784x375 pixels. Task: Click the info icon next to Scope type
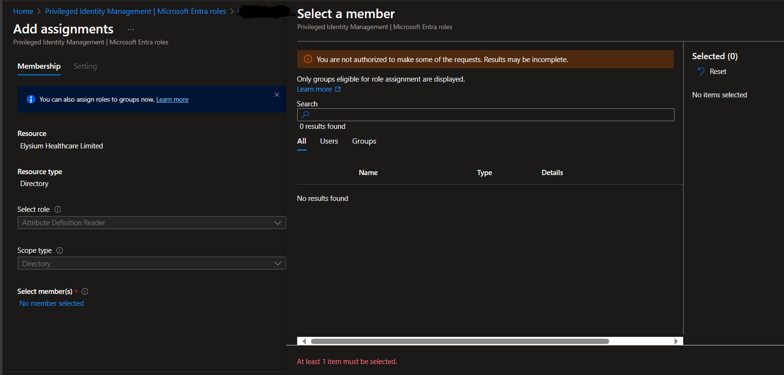[x=60, y=250]
